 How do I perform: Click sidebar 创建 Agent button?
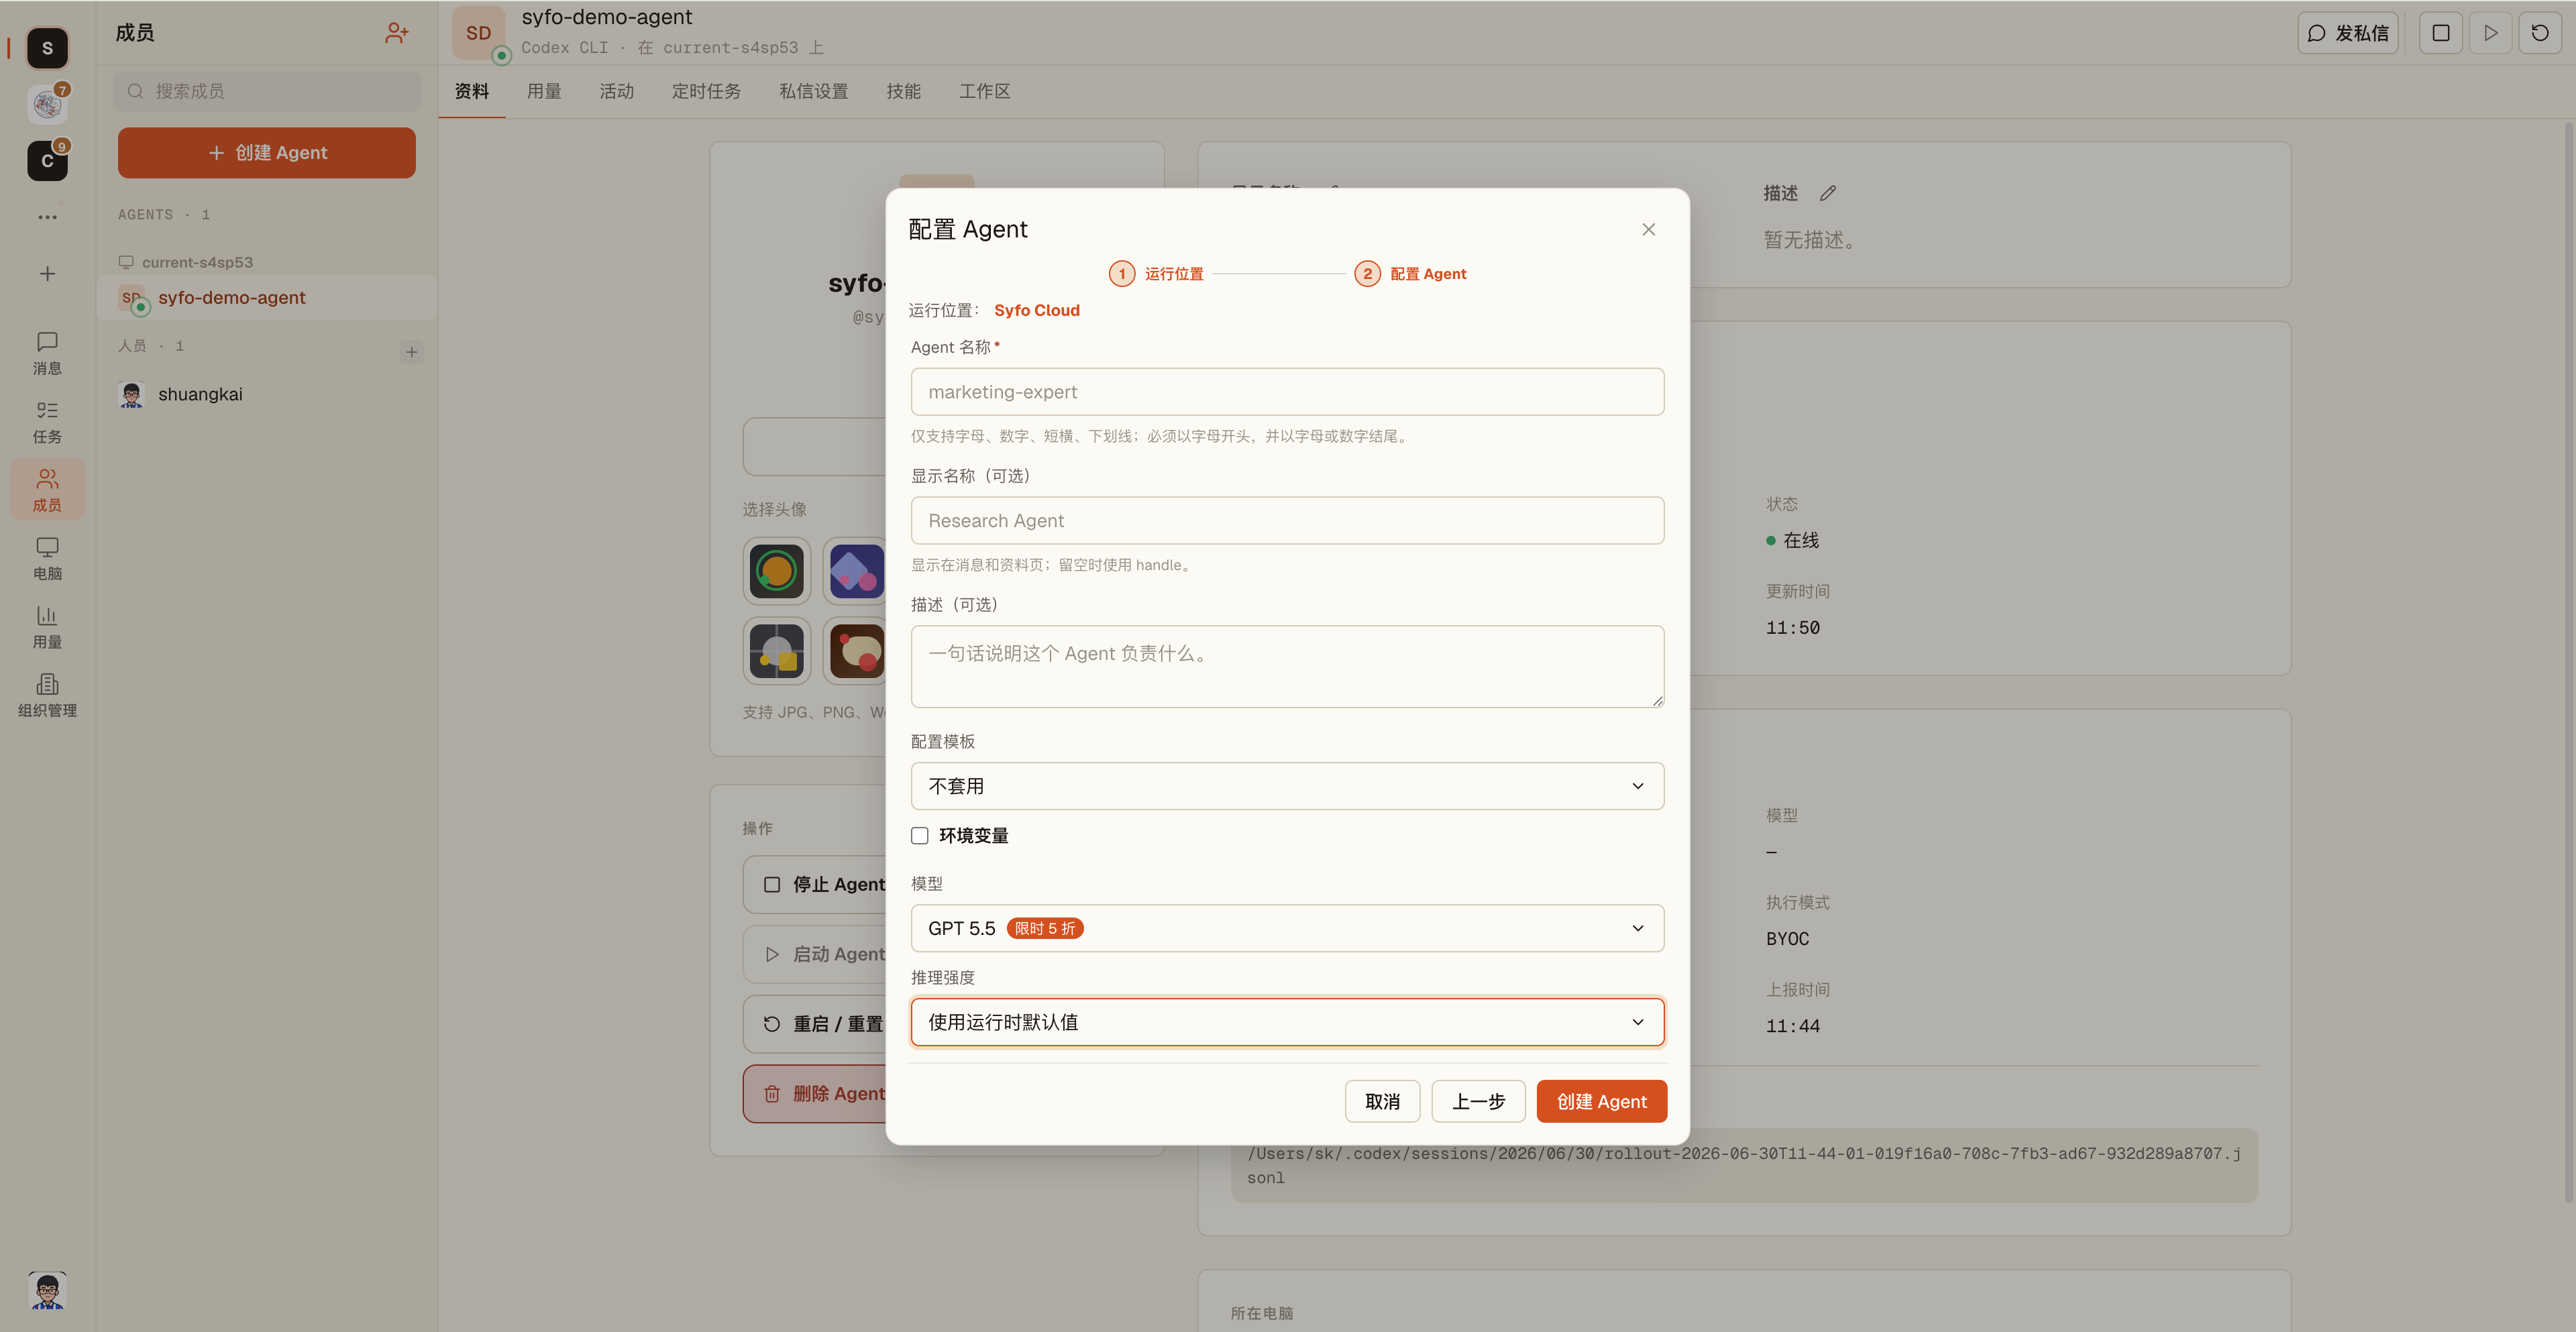pos(266,153)
